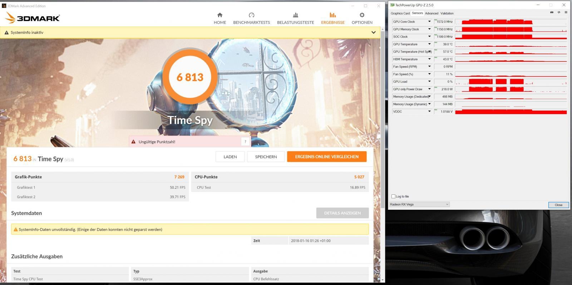The width and height of the screenshot is (572, 285).
Task: Click the LADEN button
Action: 230,157
